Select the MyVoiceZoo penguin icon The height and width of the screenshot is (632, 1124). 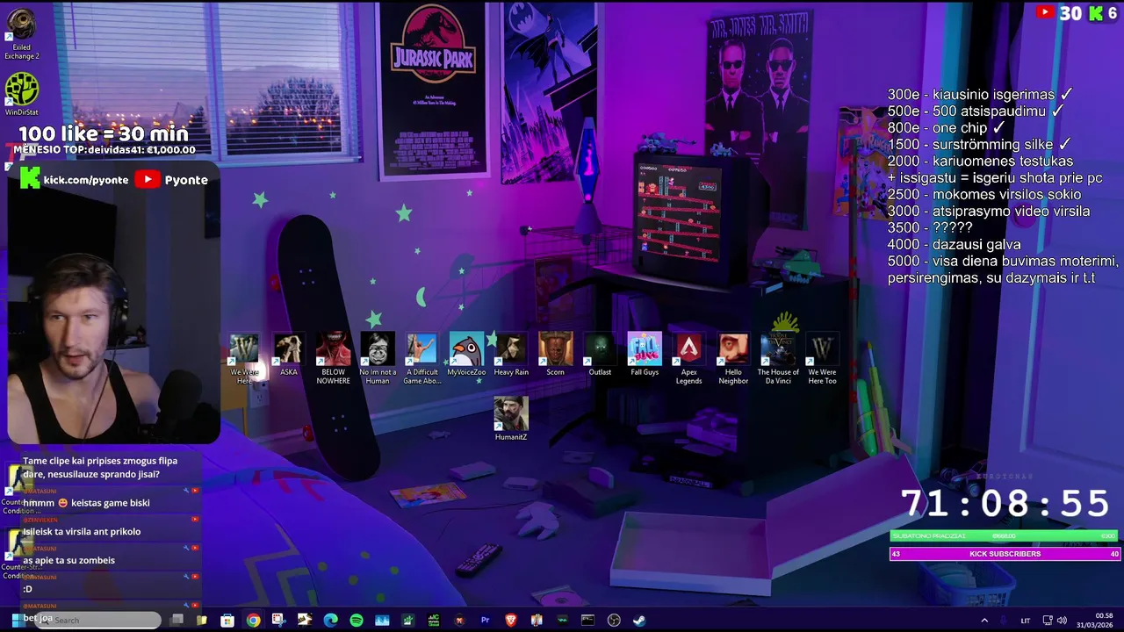[466, 355]
